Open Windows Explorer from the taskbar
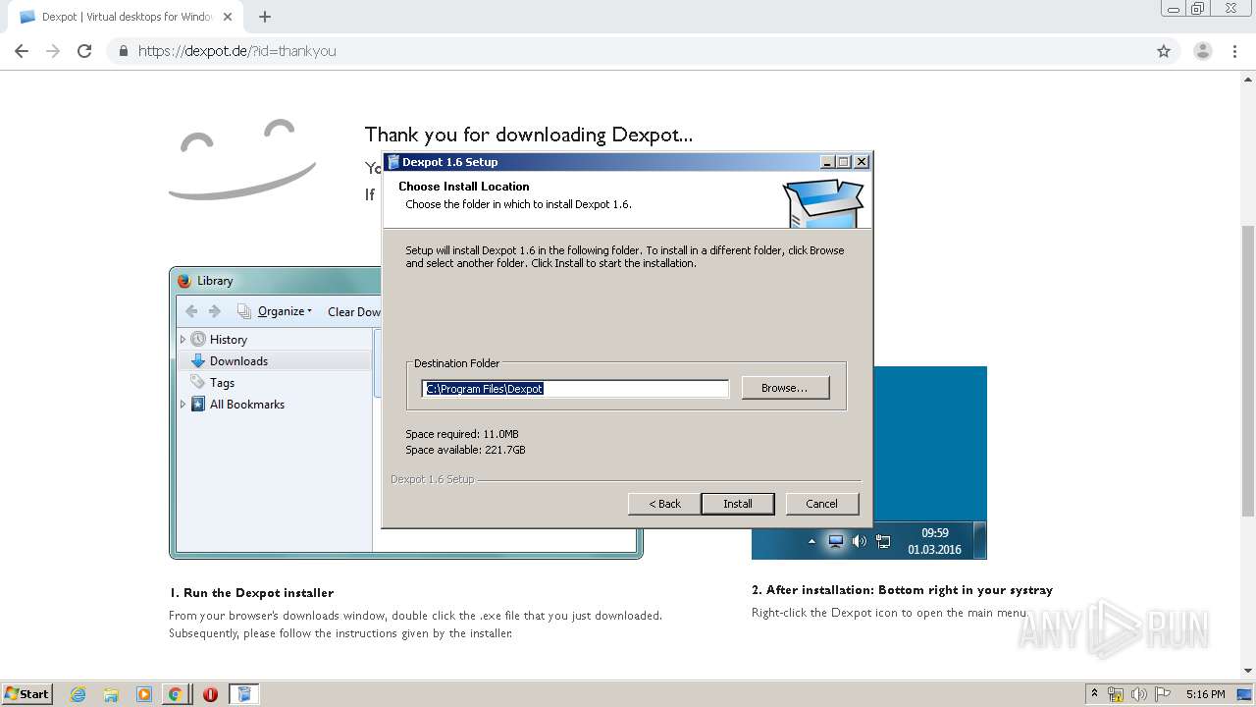This screenshot has height=707, width=1256. tap(111, 694)
